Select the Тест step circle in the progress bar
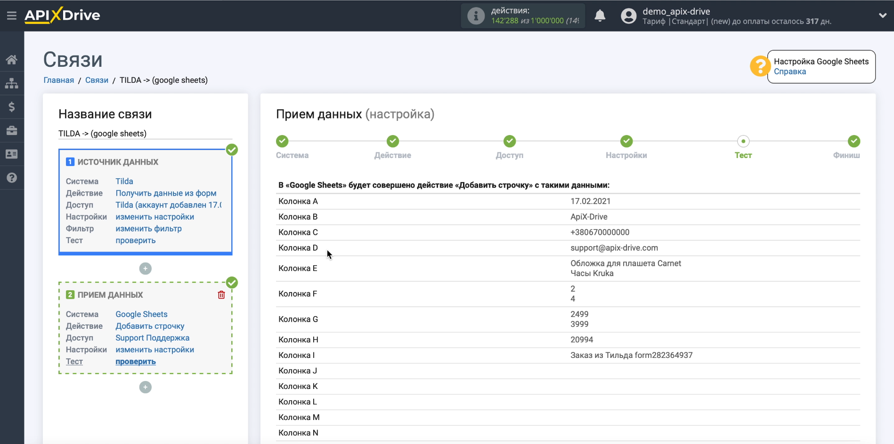Viewport: 894px width, 444px height. click(743, 141)
